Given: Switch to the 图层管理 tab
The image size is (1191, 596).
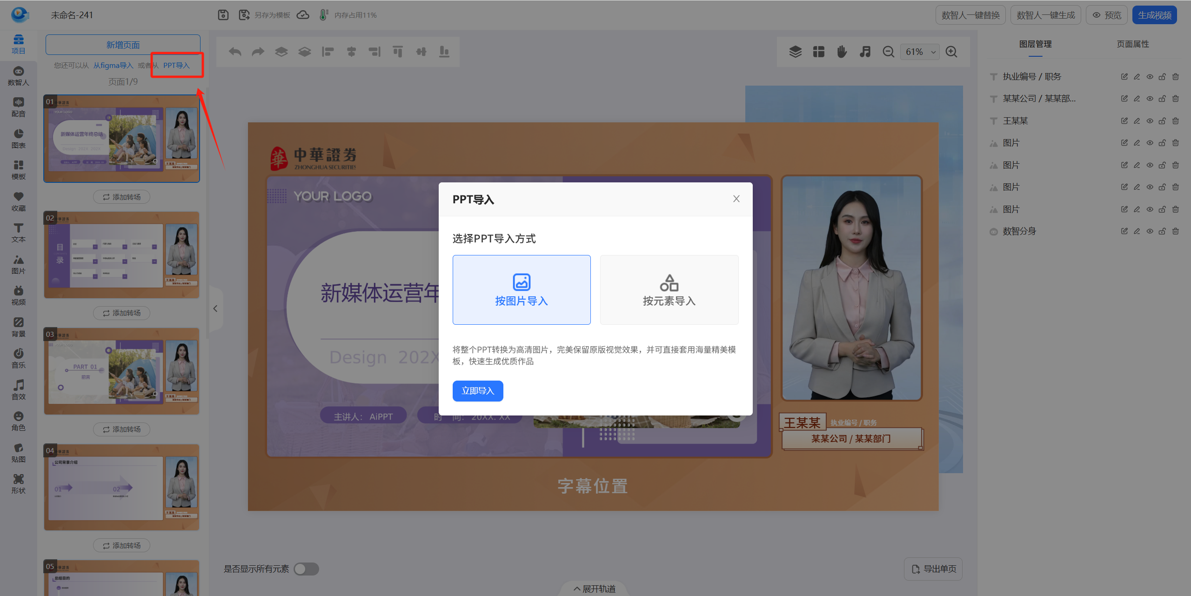Looking at the screenshot, I should pos(1035,44).
